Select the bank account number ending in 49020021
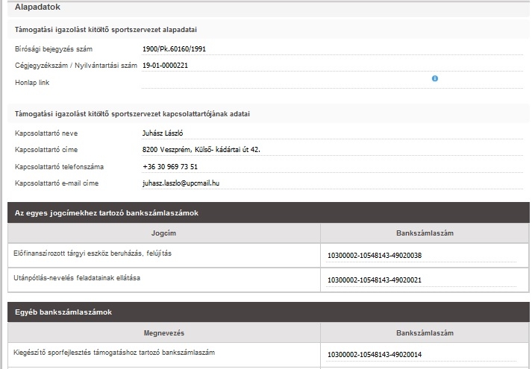 (375, 280)
